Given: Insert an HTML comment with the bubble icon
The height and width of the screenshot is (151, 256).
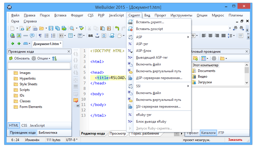Looking at the screenshot, I should click(x=32, y=36).
